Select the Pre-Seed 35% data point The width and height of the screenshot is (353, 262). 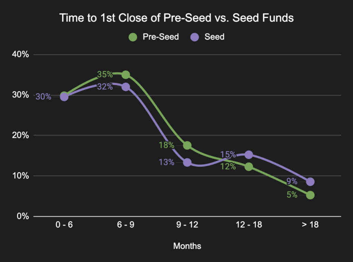[x=126, y=74]
